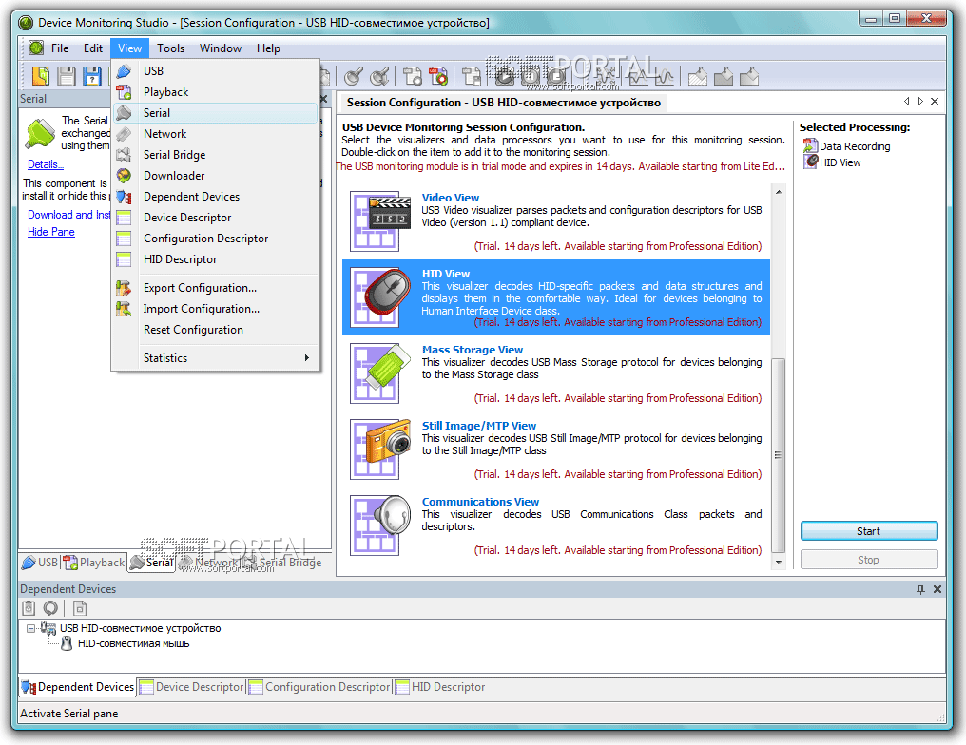Click the Hide Pane link
Screen dimensions: 966x745
tap(51, 232)
